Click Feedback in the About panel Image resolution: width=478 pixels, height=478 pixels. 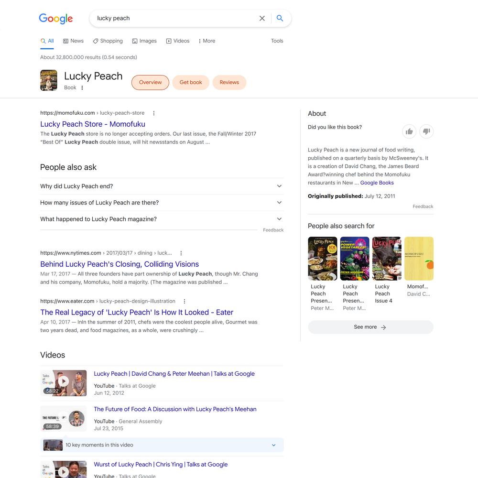click(423, 206)
